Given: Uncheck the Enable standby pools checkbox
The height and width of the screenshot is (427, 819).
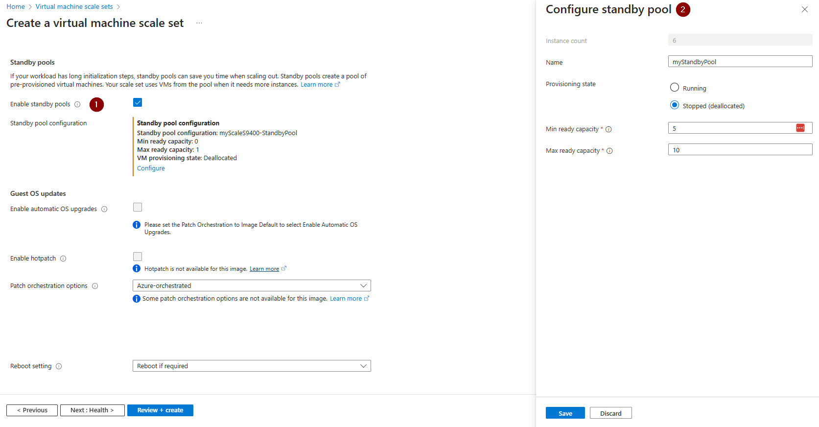Looking at the screenshot, I should pyautogui.click(x=137, y=102).
